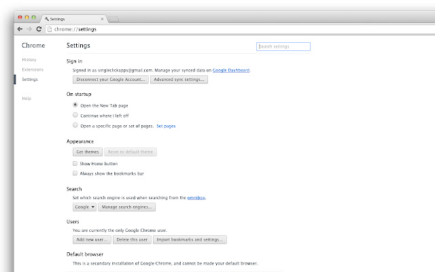Open a new tab button
435x272 pixels.
coord(114,19)
